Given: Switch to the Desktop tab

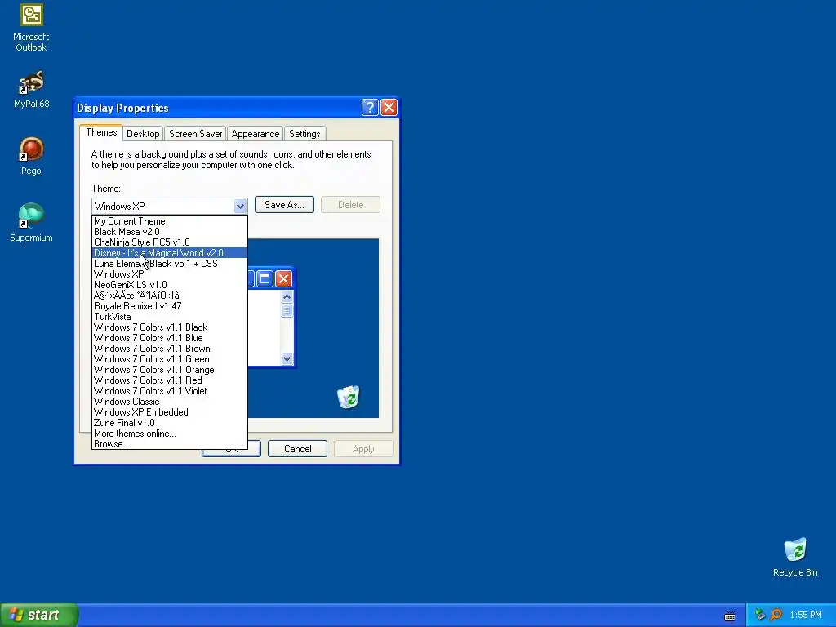Looking at the screenshot, I should click(x=143, y=134).
